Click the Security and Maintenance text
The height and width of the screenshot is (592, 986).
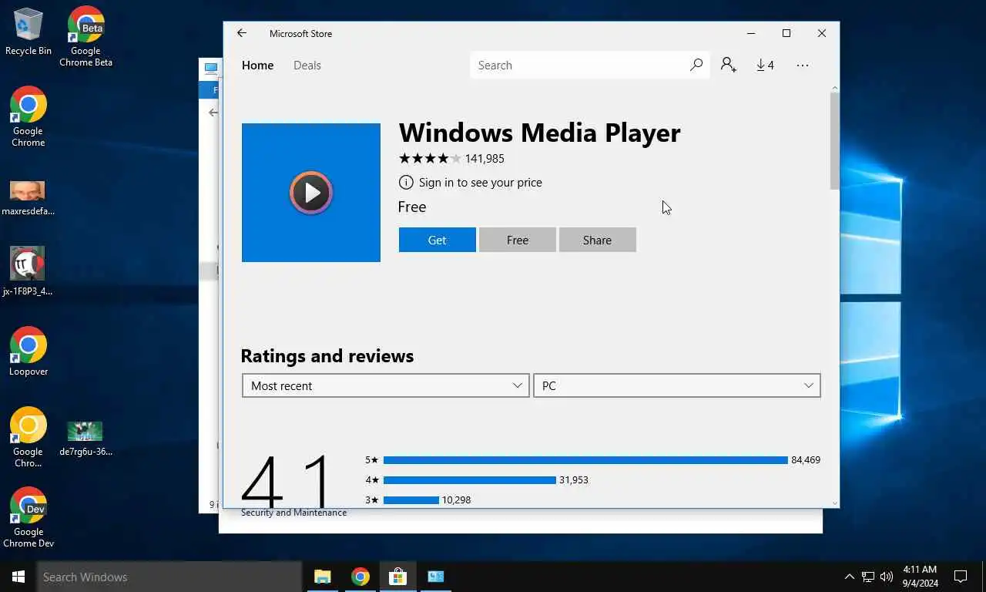click(293, 513)
